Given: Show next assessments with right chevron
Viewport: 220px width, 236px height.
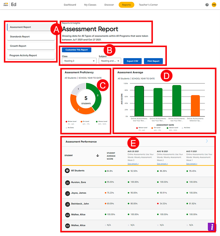Looking at the screenshot, I should [x=207, y=141].
